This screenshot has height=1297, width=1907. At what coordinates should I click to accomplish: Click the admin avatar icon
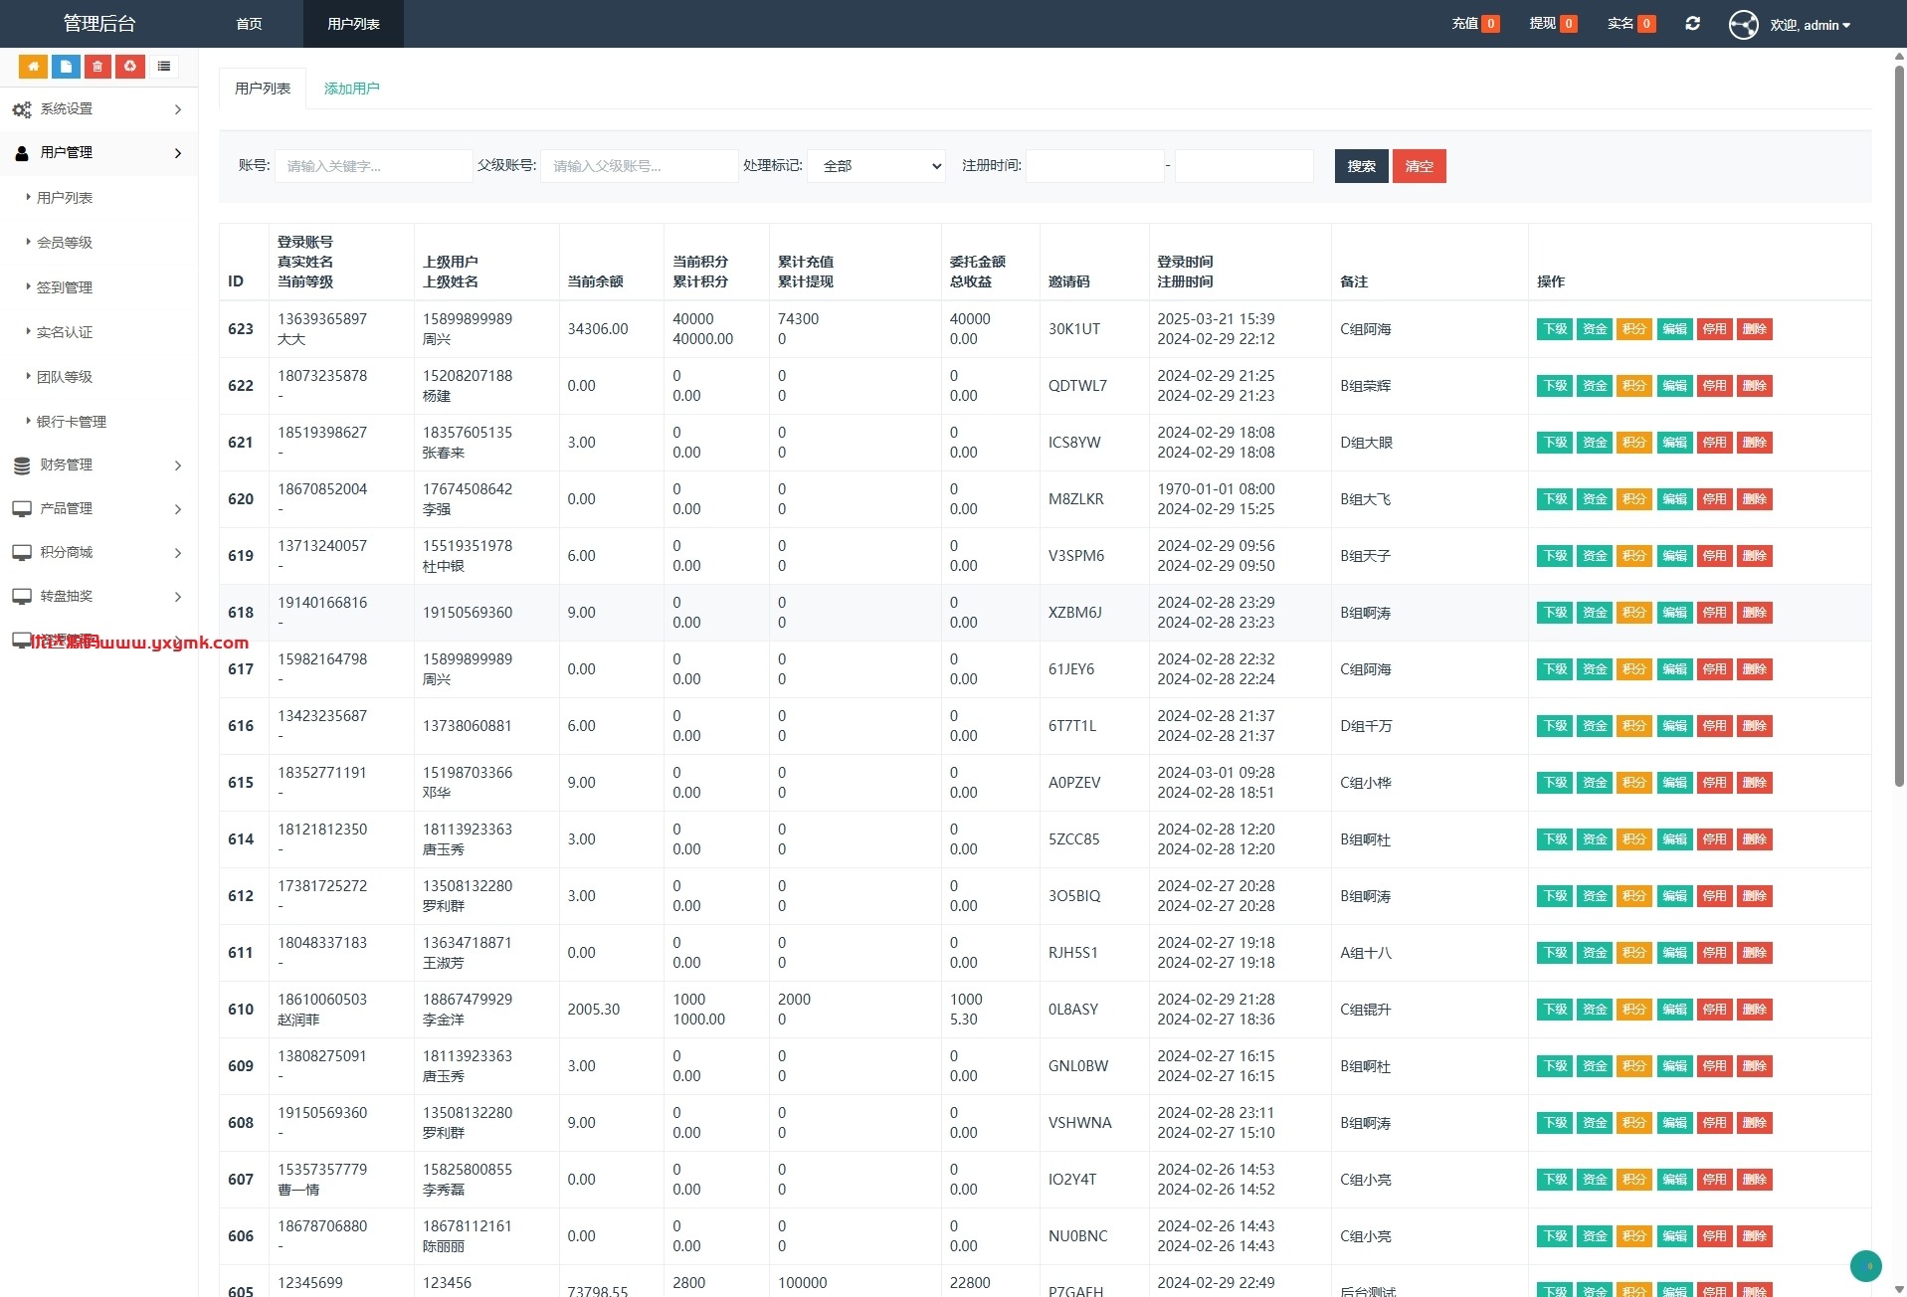pyautogui.click(x=1743, y=24)
